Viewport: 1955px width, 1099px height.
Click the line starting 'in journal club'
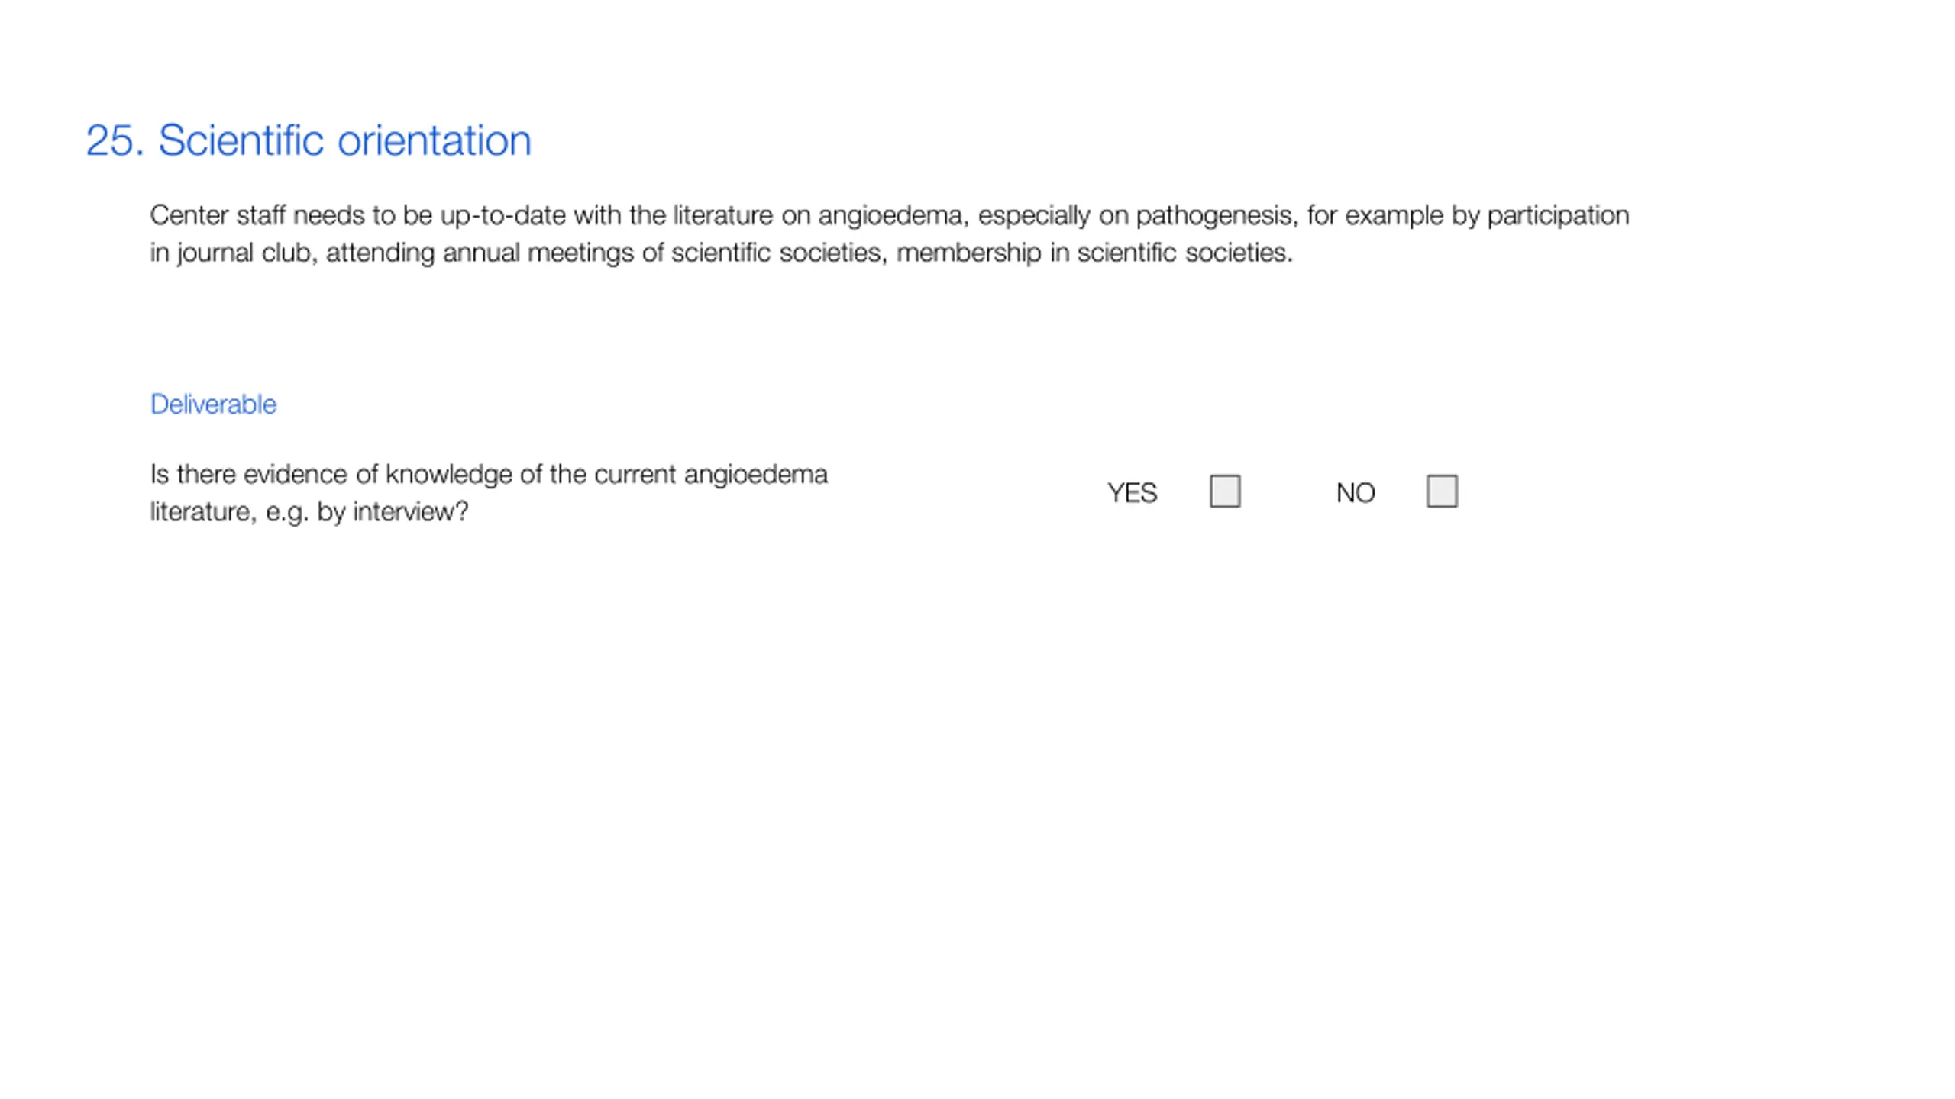(x=722, y=253)
